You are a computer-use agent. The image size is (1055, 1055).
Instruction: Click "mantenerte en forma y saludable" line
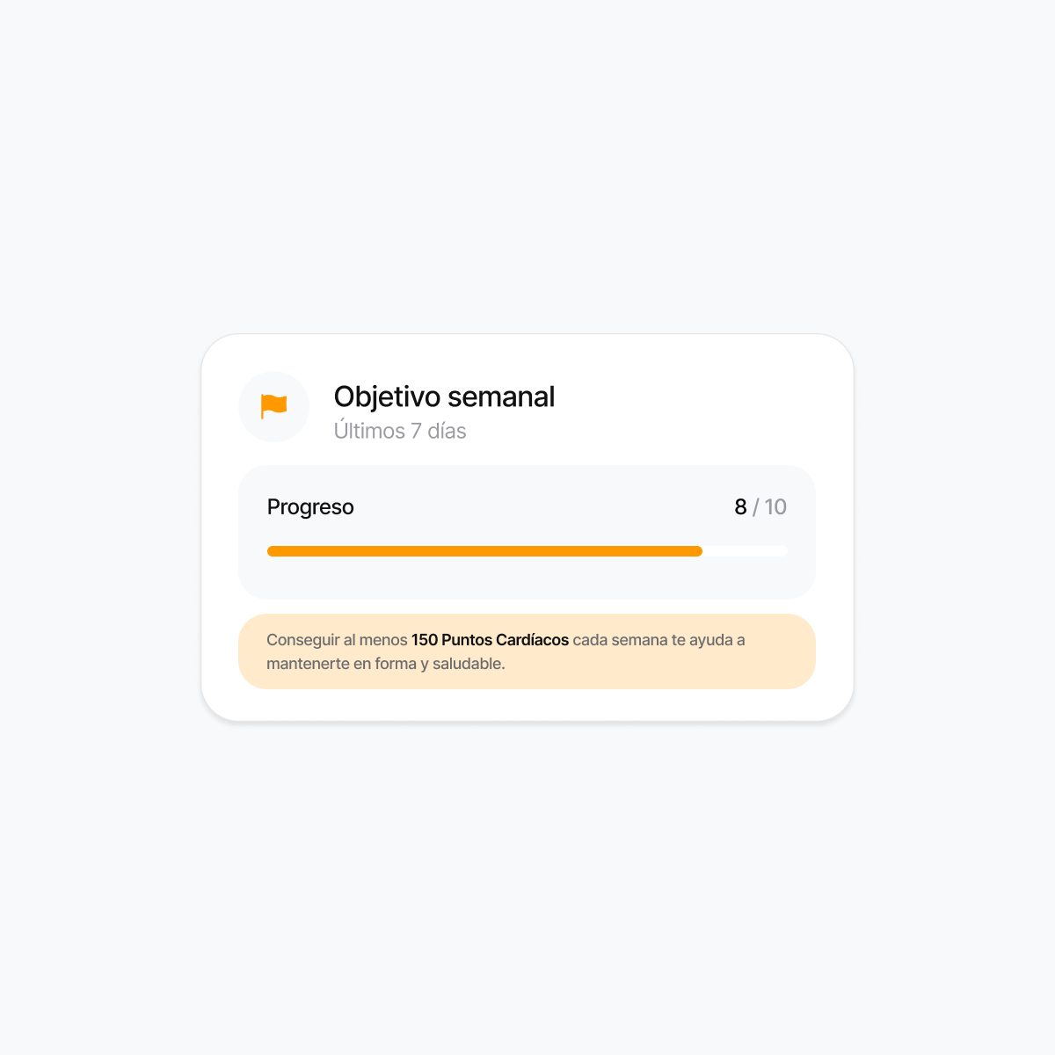386,664
